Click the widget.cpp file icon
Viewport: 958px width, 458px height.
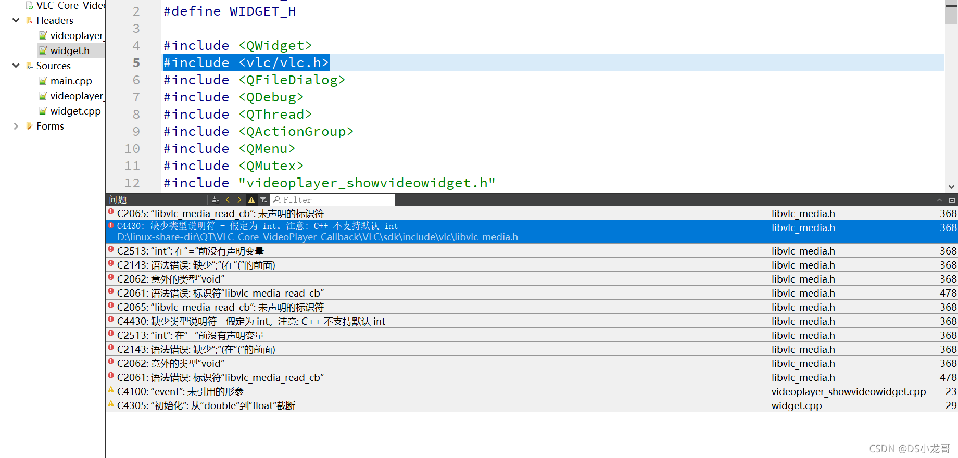[43, 111]
